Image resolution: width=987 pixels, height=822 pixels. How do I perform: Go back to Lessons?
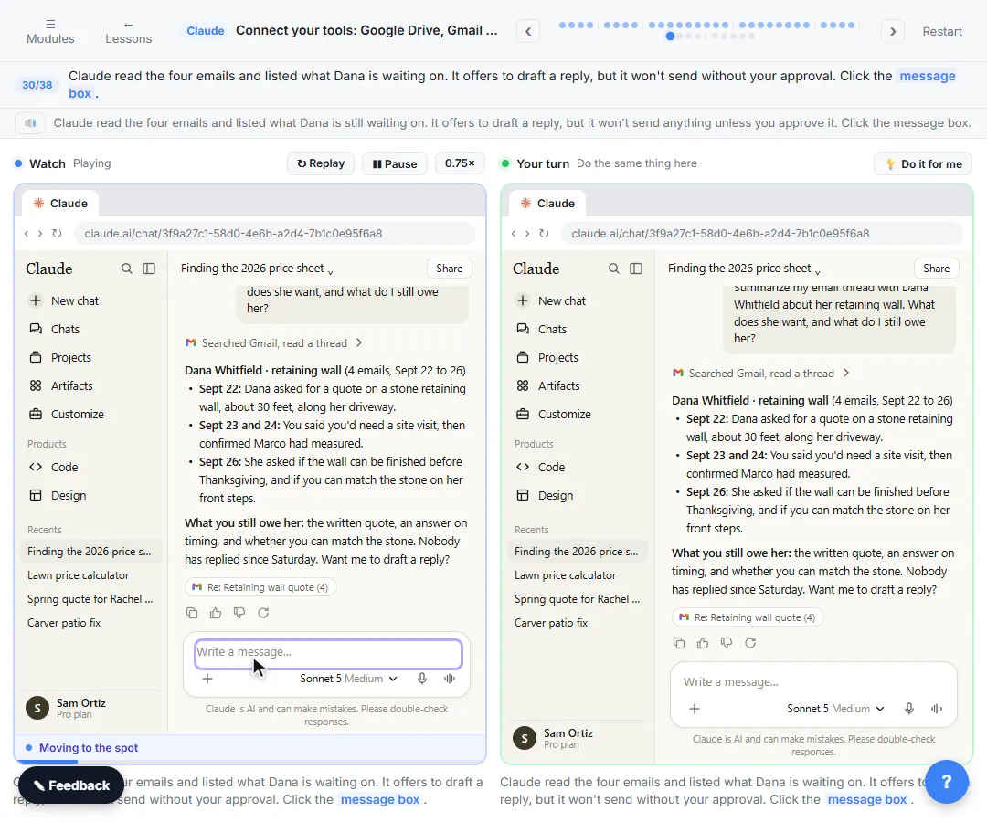pos(129,31)
